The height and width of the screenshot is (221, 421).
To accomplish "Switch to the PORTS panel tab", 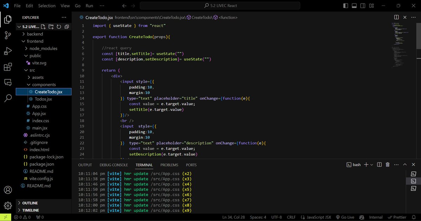I will pos(191,165).
